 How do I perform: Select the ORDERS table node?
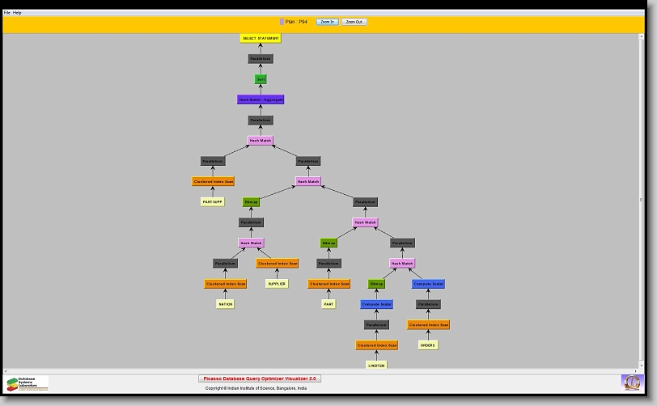point(428,345)
